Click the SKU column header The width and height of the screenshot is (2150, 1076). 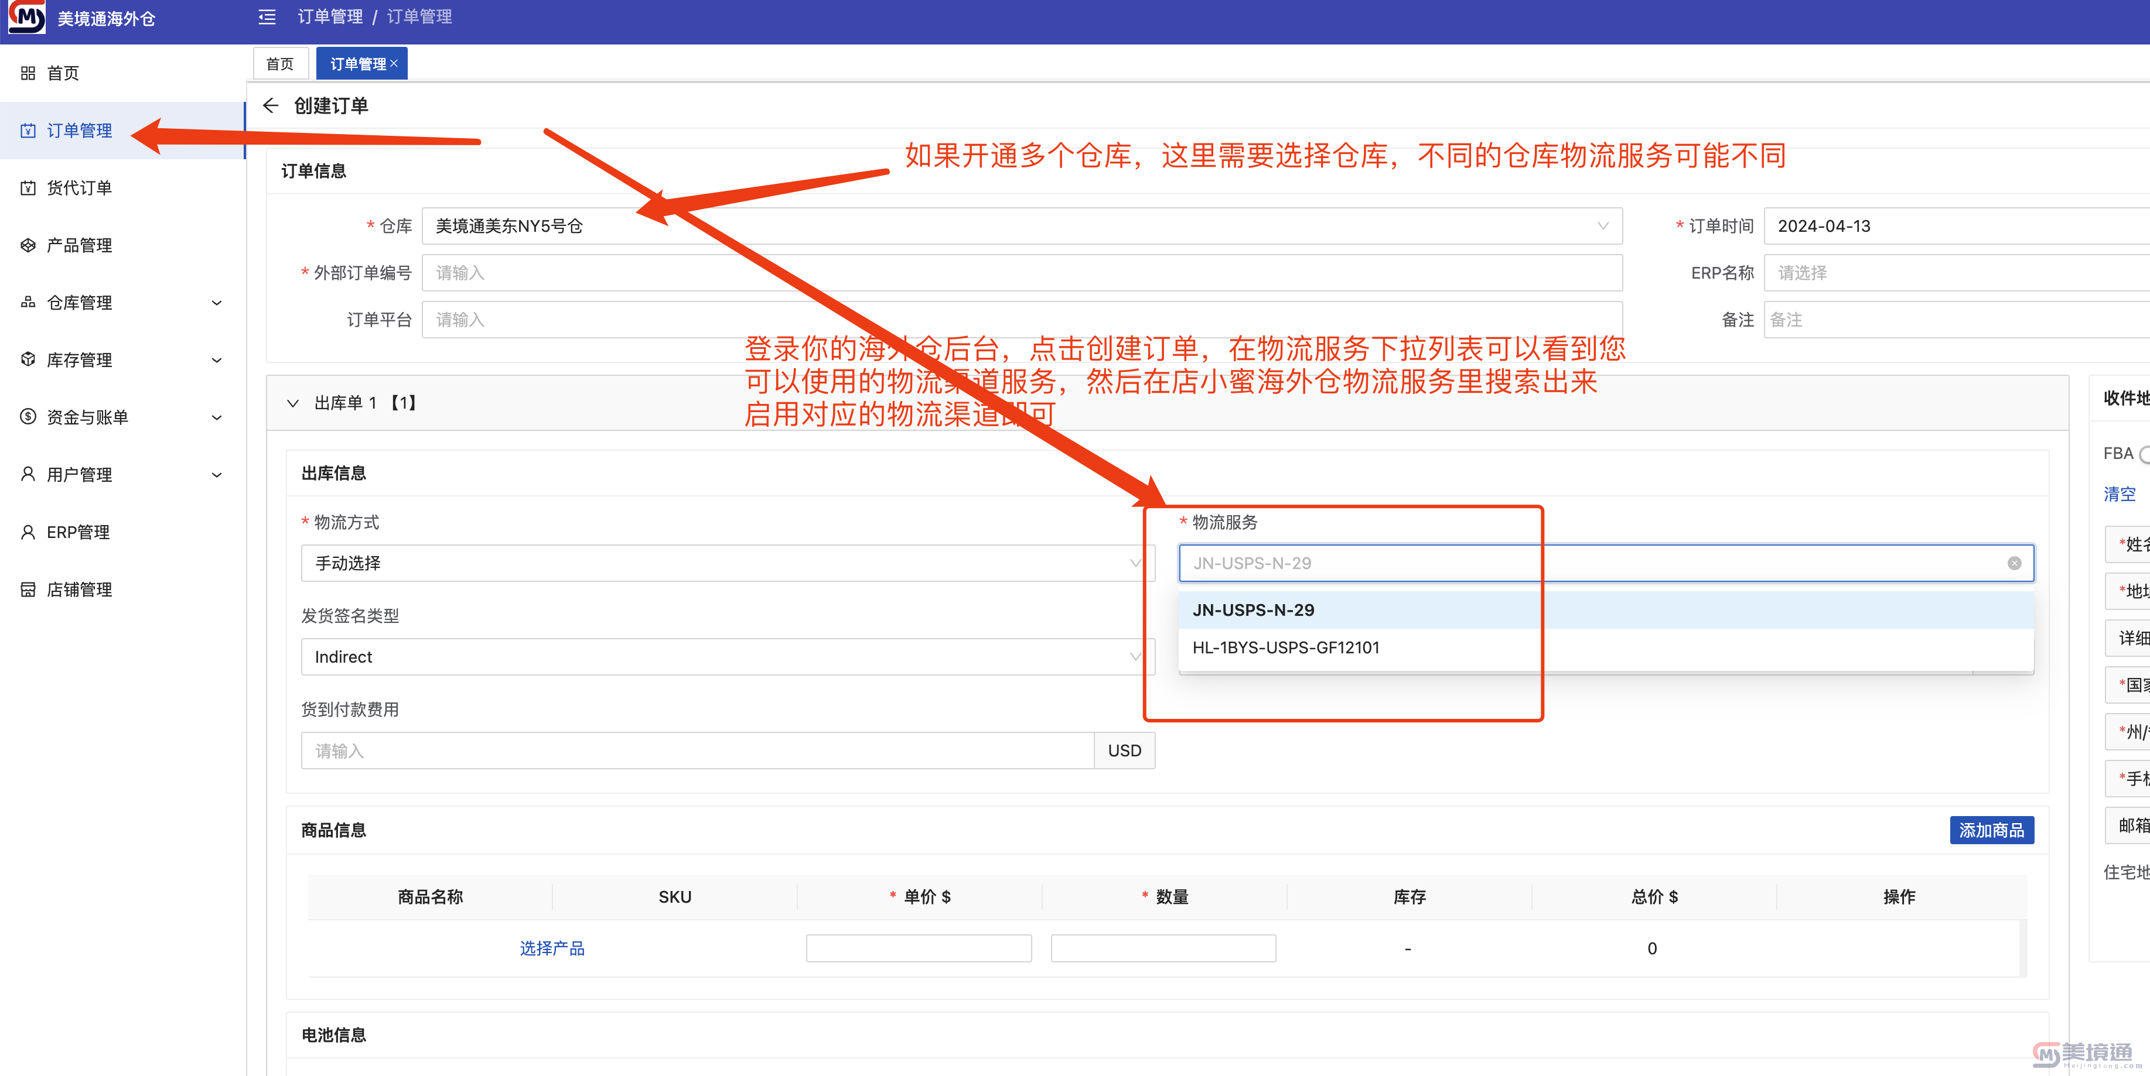tap(674, 897)
